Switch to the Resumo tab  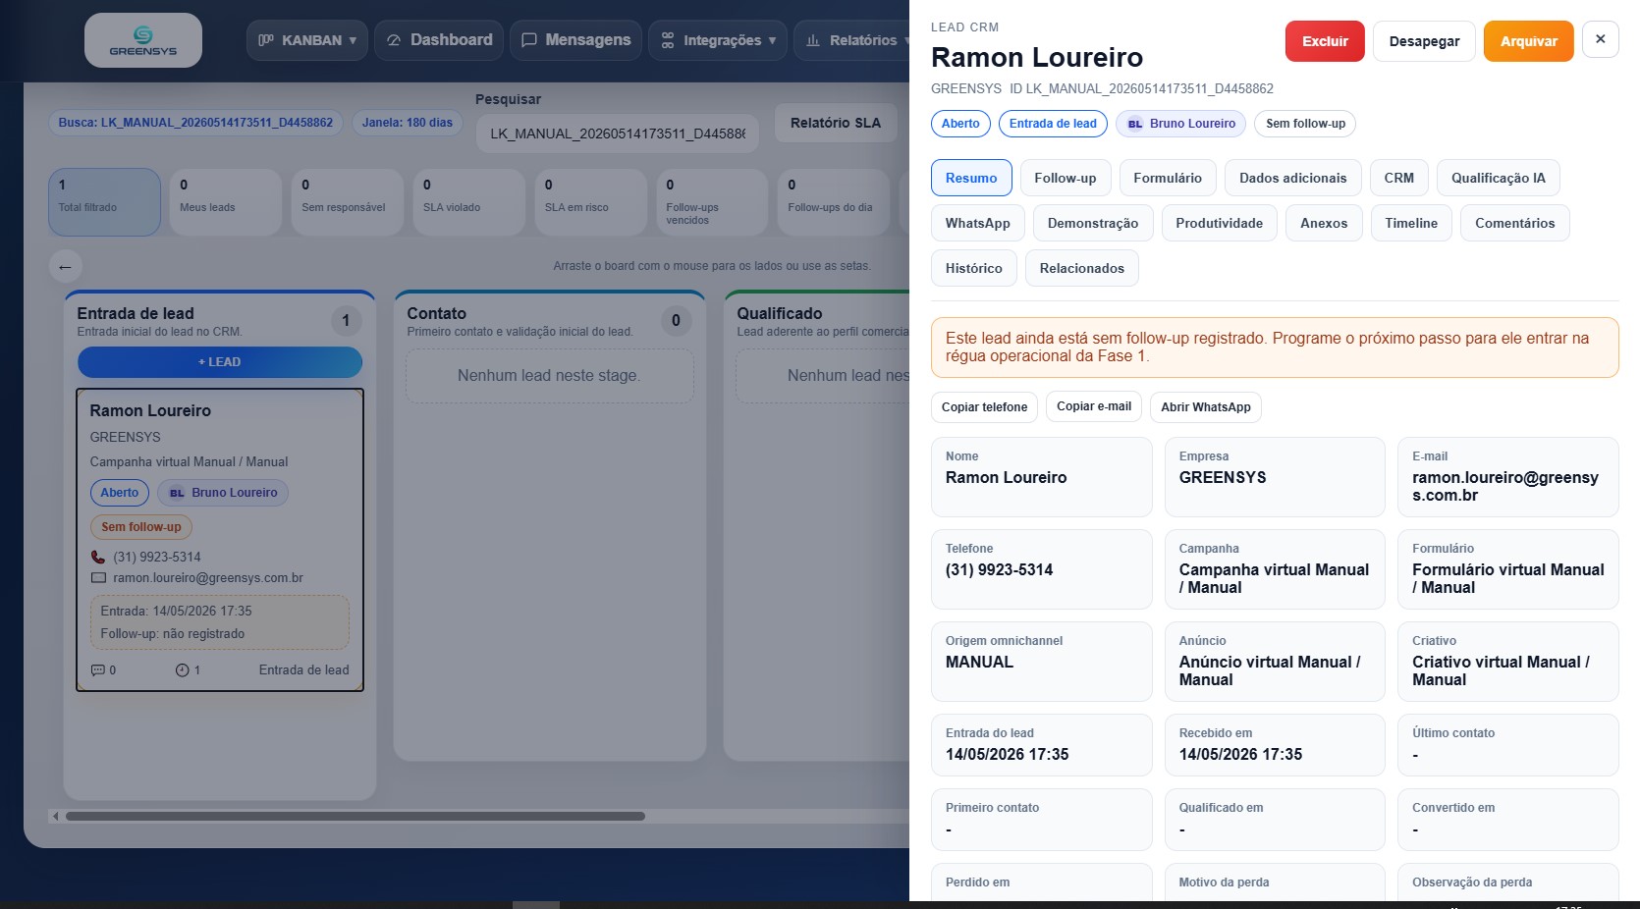[971, 178]
